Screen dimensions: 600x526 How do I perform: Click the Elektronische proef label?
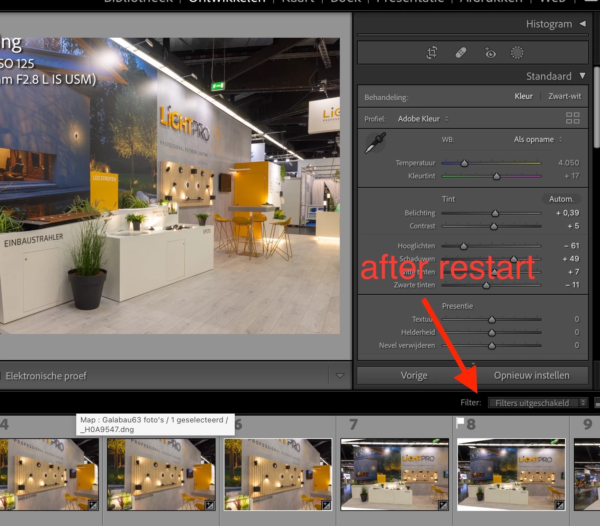(46, 376)
